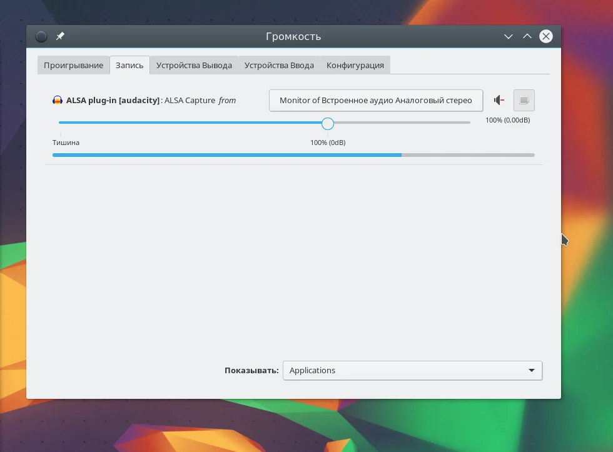
Task: Select the Запись tab
Action: pos(129,65)
